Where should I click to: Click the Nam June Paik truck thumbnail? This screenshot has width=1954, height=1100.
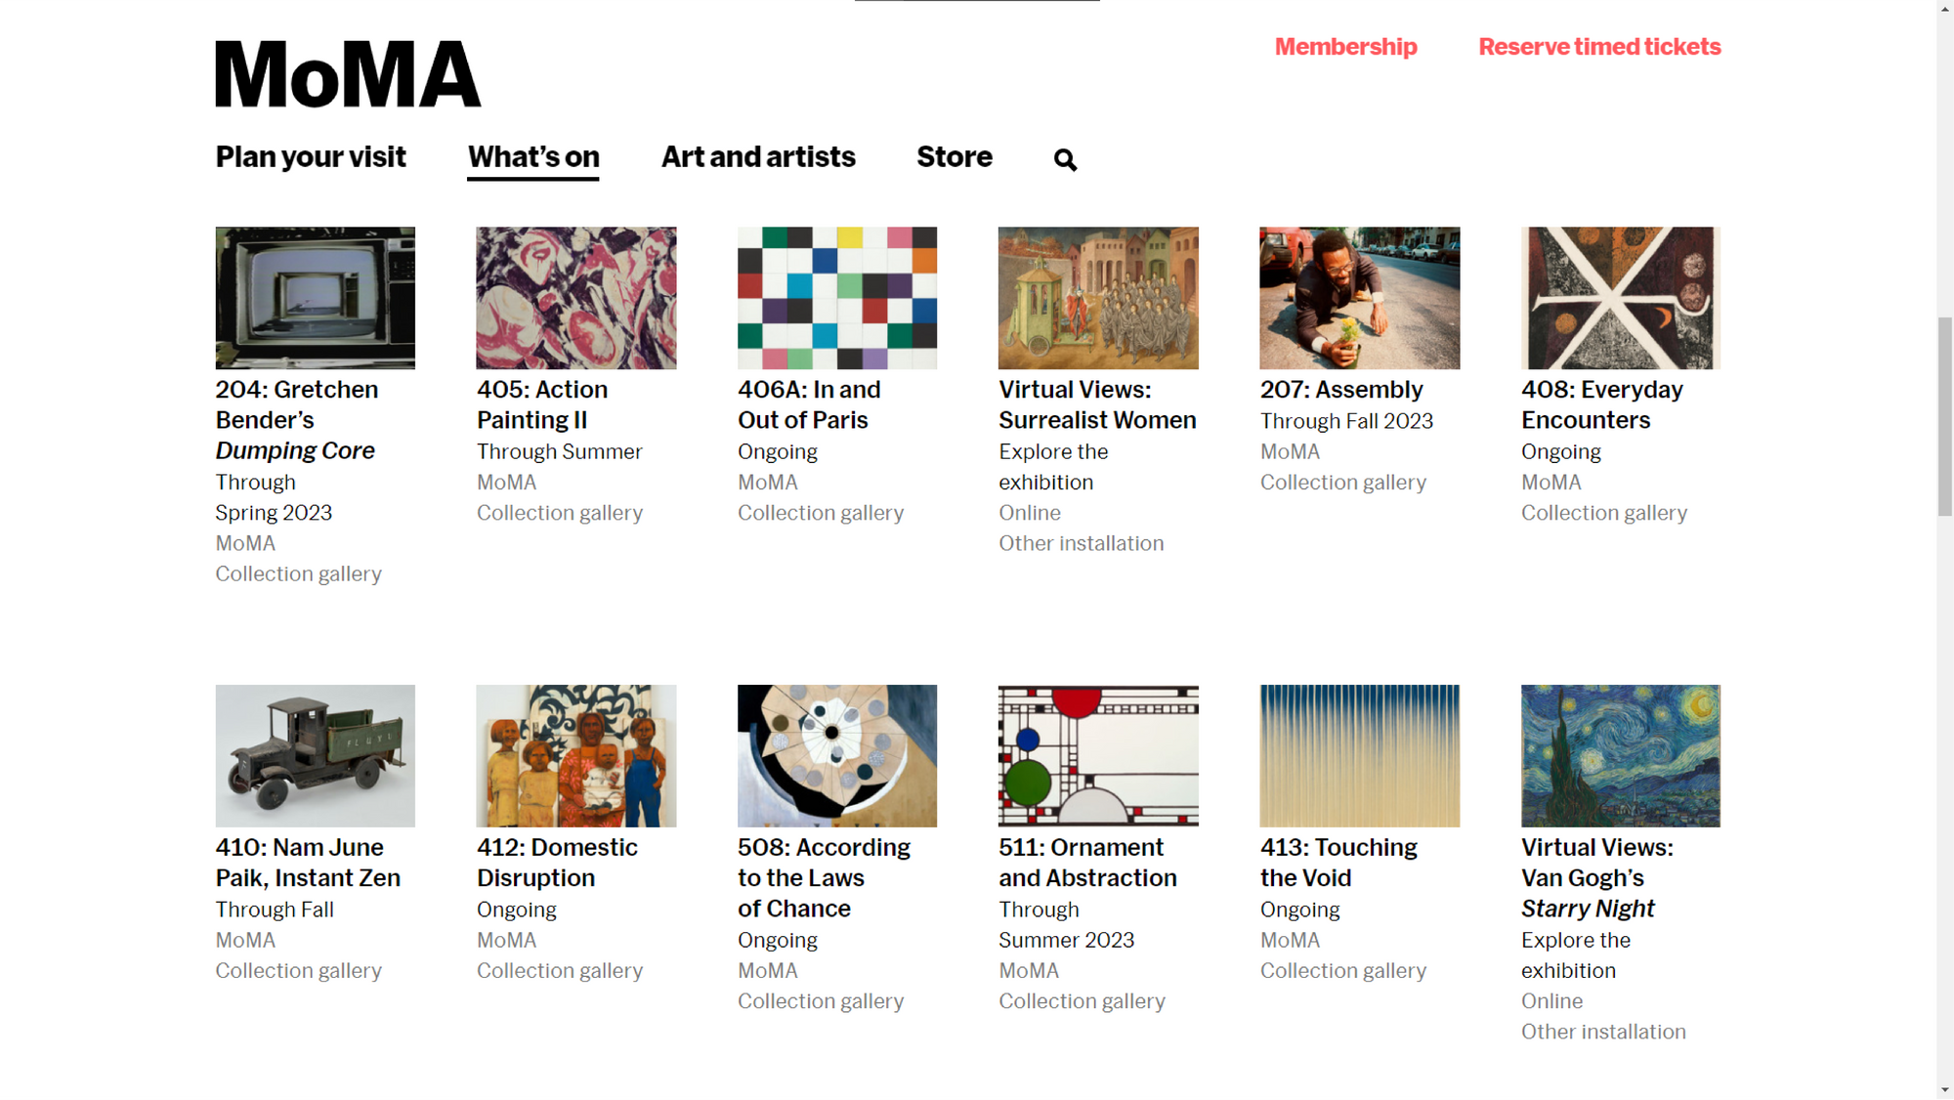(x=314, y=755)
